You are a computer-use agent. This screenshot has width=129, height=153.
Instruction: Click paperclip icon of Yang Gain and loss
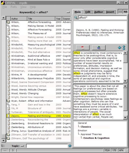pos(8,105)
